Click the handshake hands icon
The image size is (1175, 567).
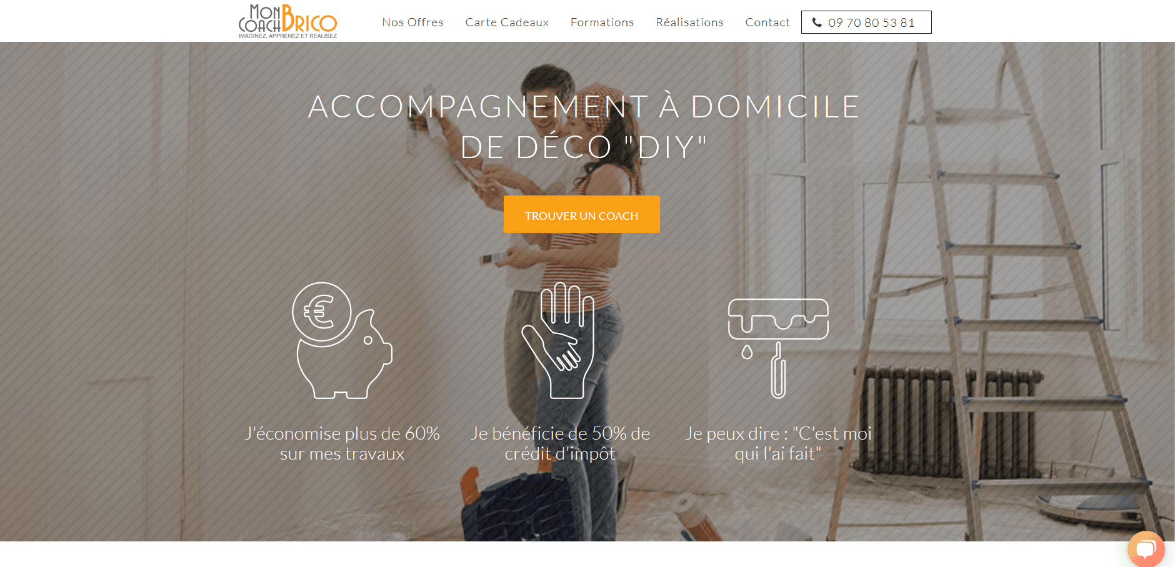[558, 340]
